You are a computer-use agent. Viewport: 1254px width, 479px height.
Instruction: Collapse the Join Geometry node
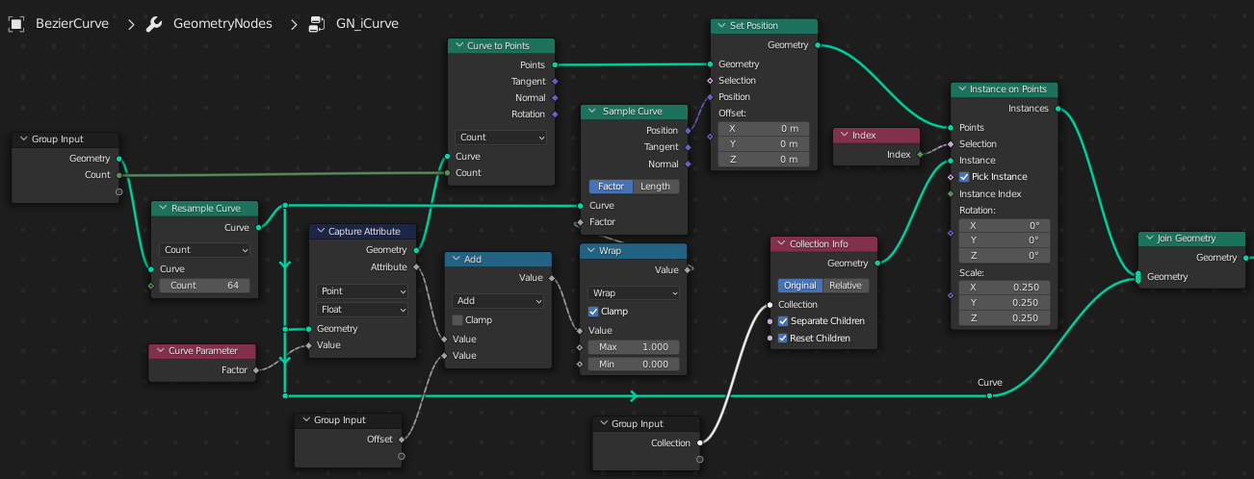(x=1148, y=239)
